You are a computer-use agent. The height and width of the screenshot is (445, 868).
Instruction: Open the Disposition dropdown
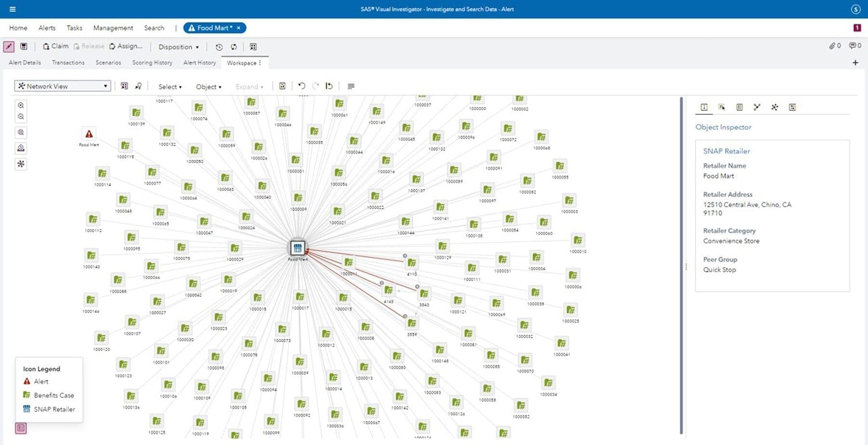pyautogui.click(x=177, y=47)
